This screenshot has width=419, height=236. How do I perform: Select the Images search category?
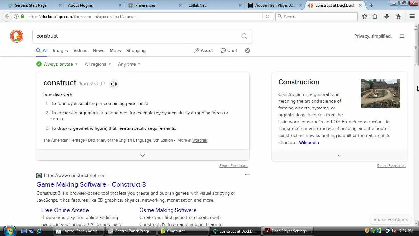[60, 50]
